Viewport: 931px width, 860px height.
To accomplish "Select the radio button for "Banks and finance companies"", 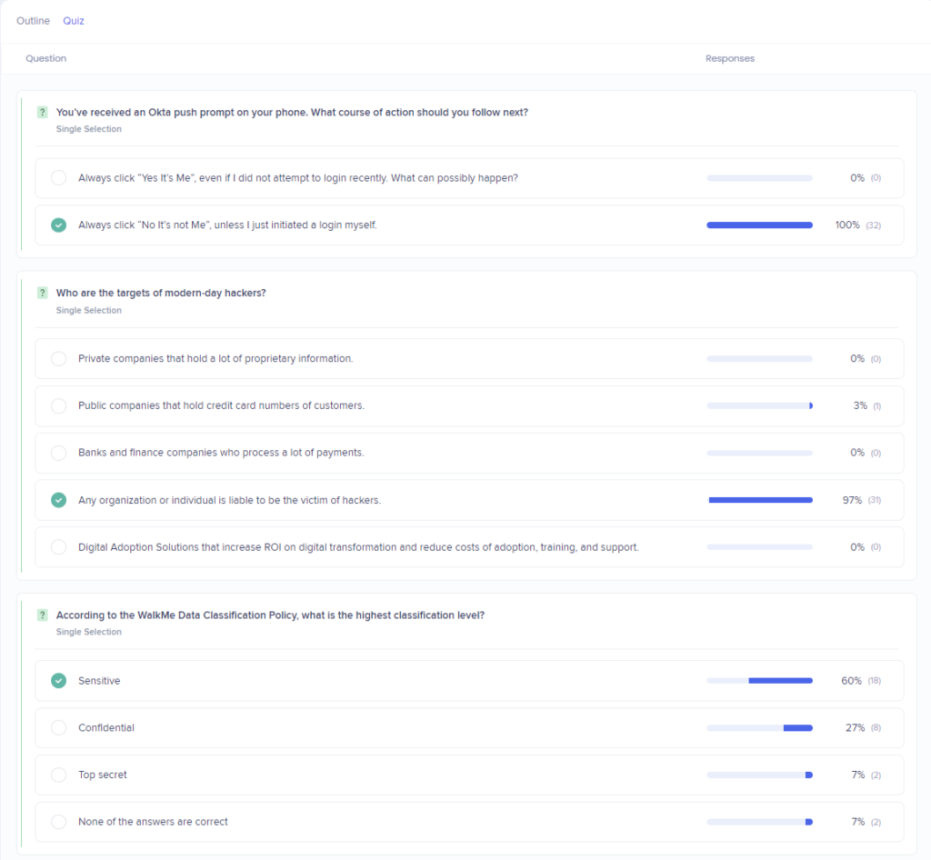I will (58, 452).
